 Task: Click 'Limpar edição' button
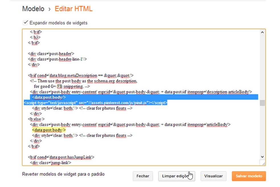click(x=176, y=176)
